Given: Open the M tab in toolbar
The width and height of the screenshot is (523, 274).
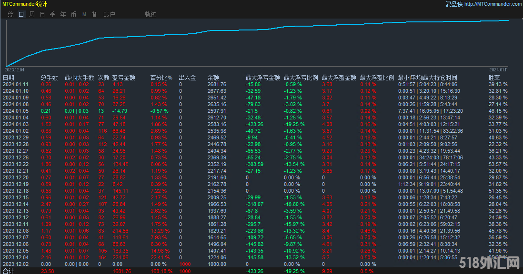Looking at the screenshot, I should pyautogui.click(x=84, y=14).
